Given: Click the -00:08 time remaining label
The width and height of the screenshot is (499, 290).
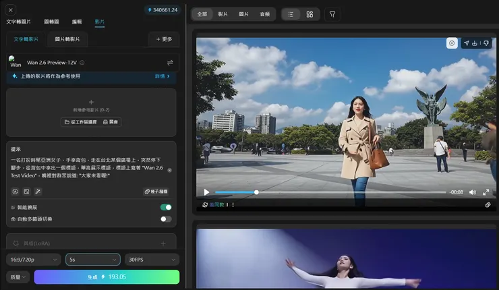Looking at the screenshot, I should (x=457, y=192).
